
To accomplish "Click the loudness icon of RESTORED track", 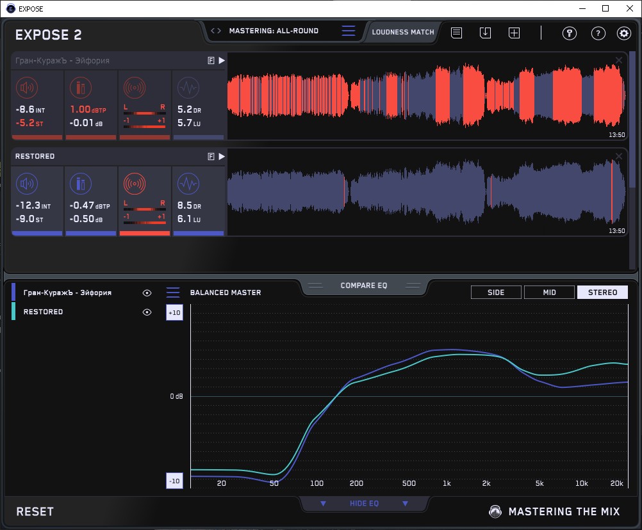I will [x=27, y=184].
